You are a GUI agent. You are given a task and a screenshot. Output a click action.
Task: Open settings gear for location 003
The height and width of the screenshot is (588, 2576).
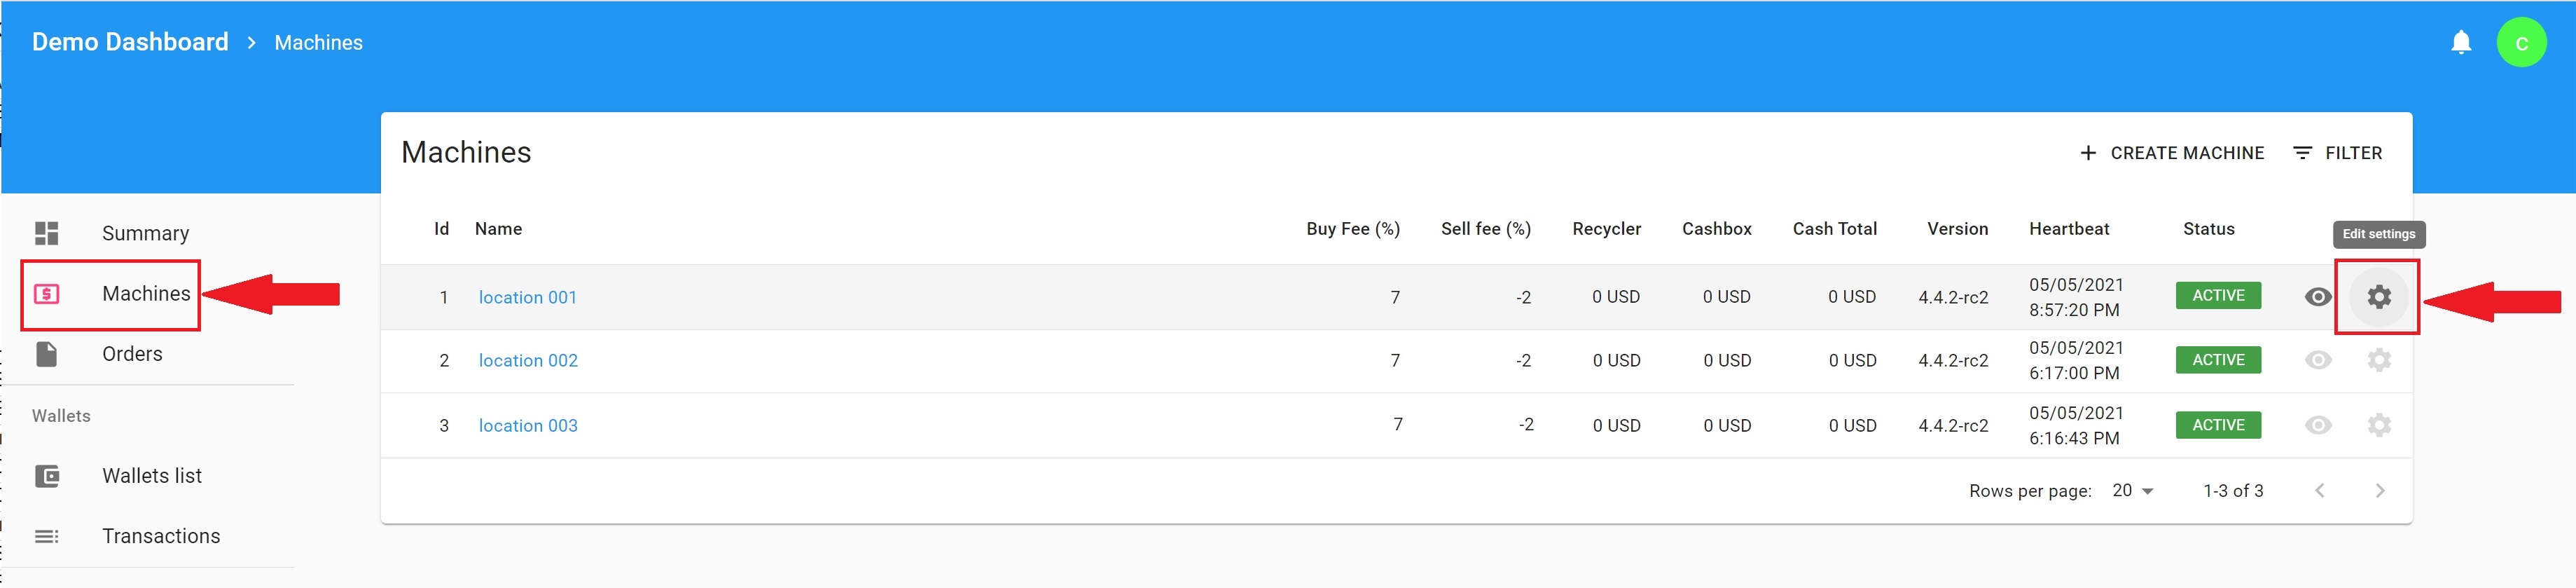pyautogui.click(x=2379, y=425)
